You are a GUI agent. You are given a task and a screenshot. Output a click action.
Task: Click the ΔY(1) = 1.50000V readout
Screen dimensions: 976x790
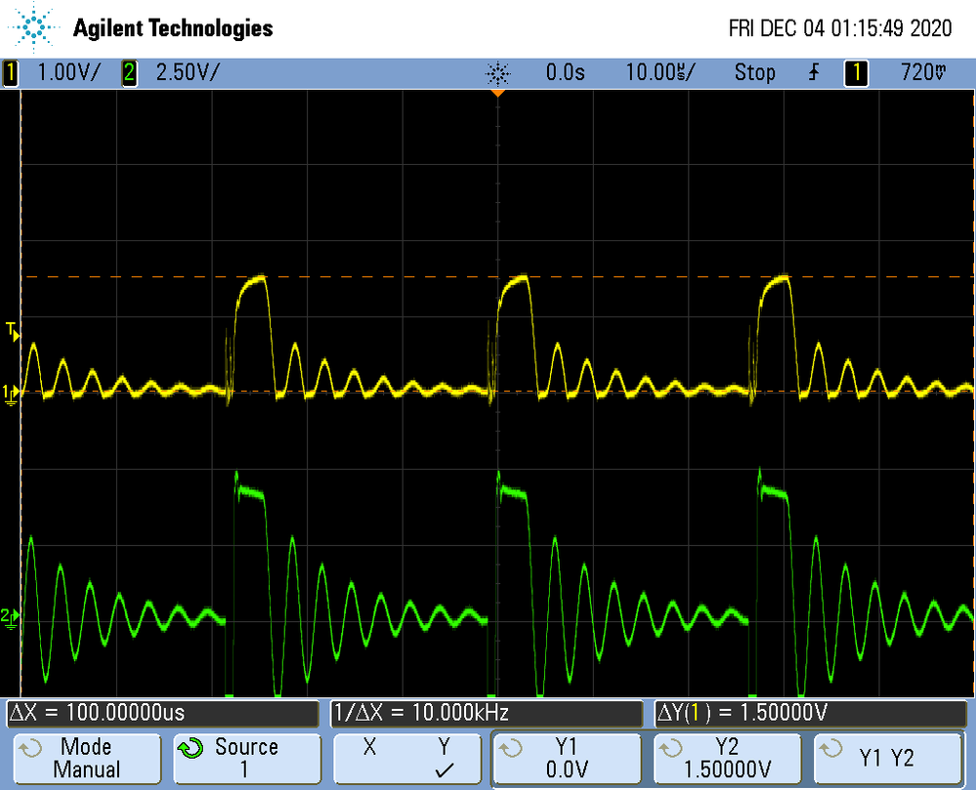pyautogui.click(x=811, y=713)
